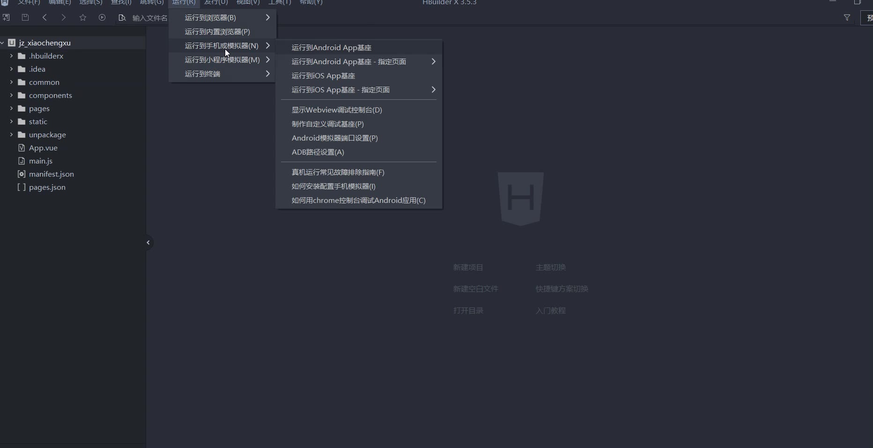873x448 pixels.
Task: Click the 入门教程 link
Action: click(x=551, y=310)
